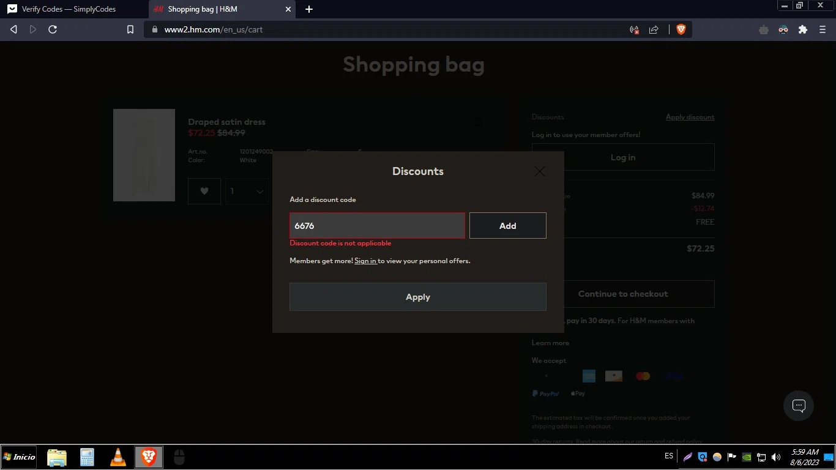Reload the H&M cart page
This screenshot has height=470, width=836.
click(53, 29)
